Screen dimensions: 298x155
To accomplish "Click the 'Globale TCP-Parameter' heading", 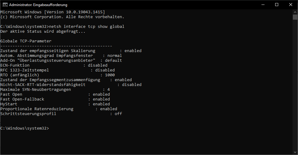I will (x=26, y=41).
